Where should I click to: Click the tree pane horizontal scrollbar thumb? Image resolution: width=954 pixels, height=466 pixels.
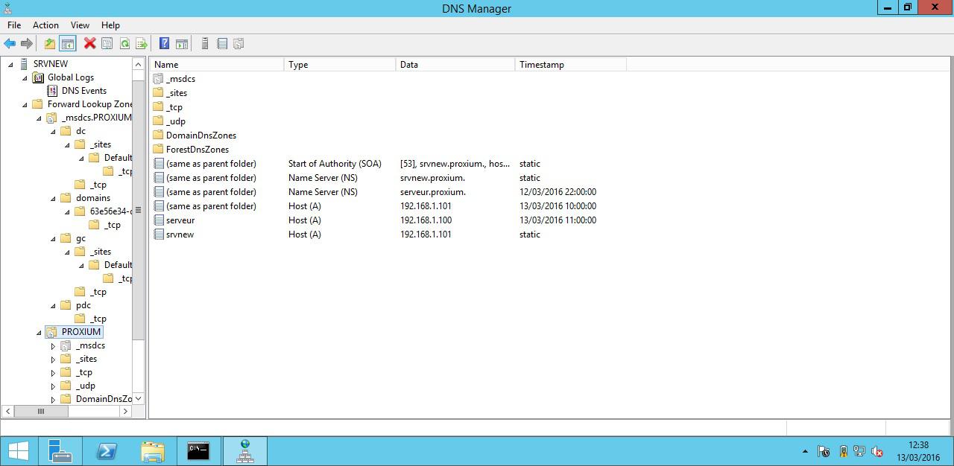coord(41,411)
